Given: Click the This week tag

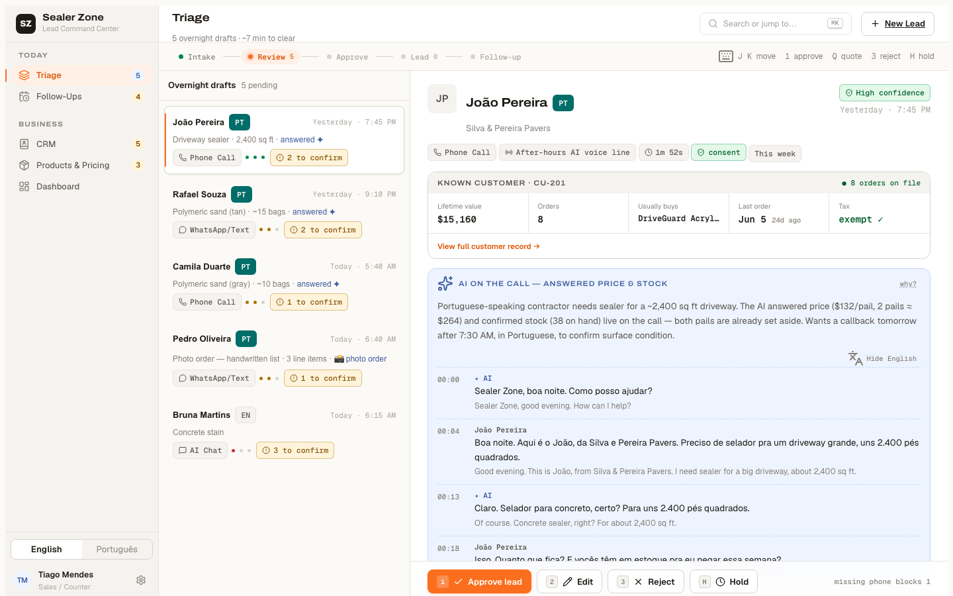Looking at the screenshot, I should click(775, 154).
